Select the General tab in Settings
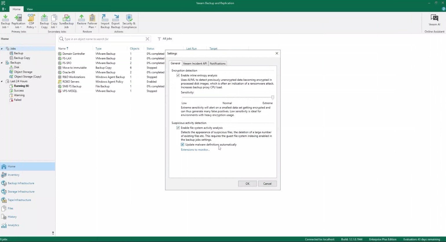This screenshot has width=446, height=242. click(x=175, y=63)
